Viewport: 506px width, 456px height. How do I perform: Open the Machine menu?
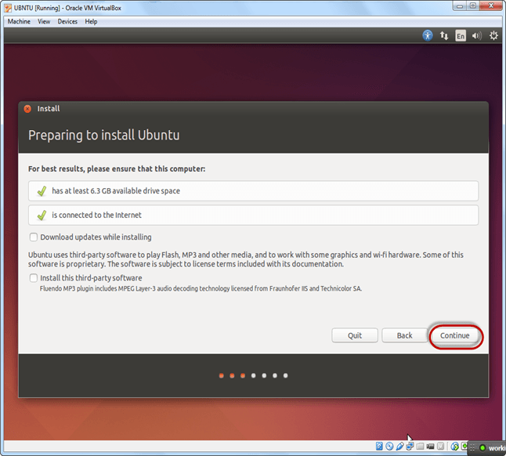pos(19,21)
